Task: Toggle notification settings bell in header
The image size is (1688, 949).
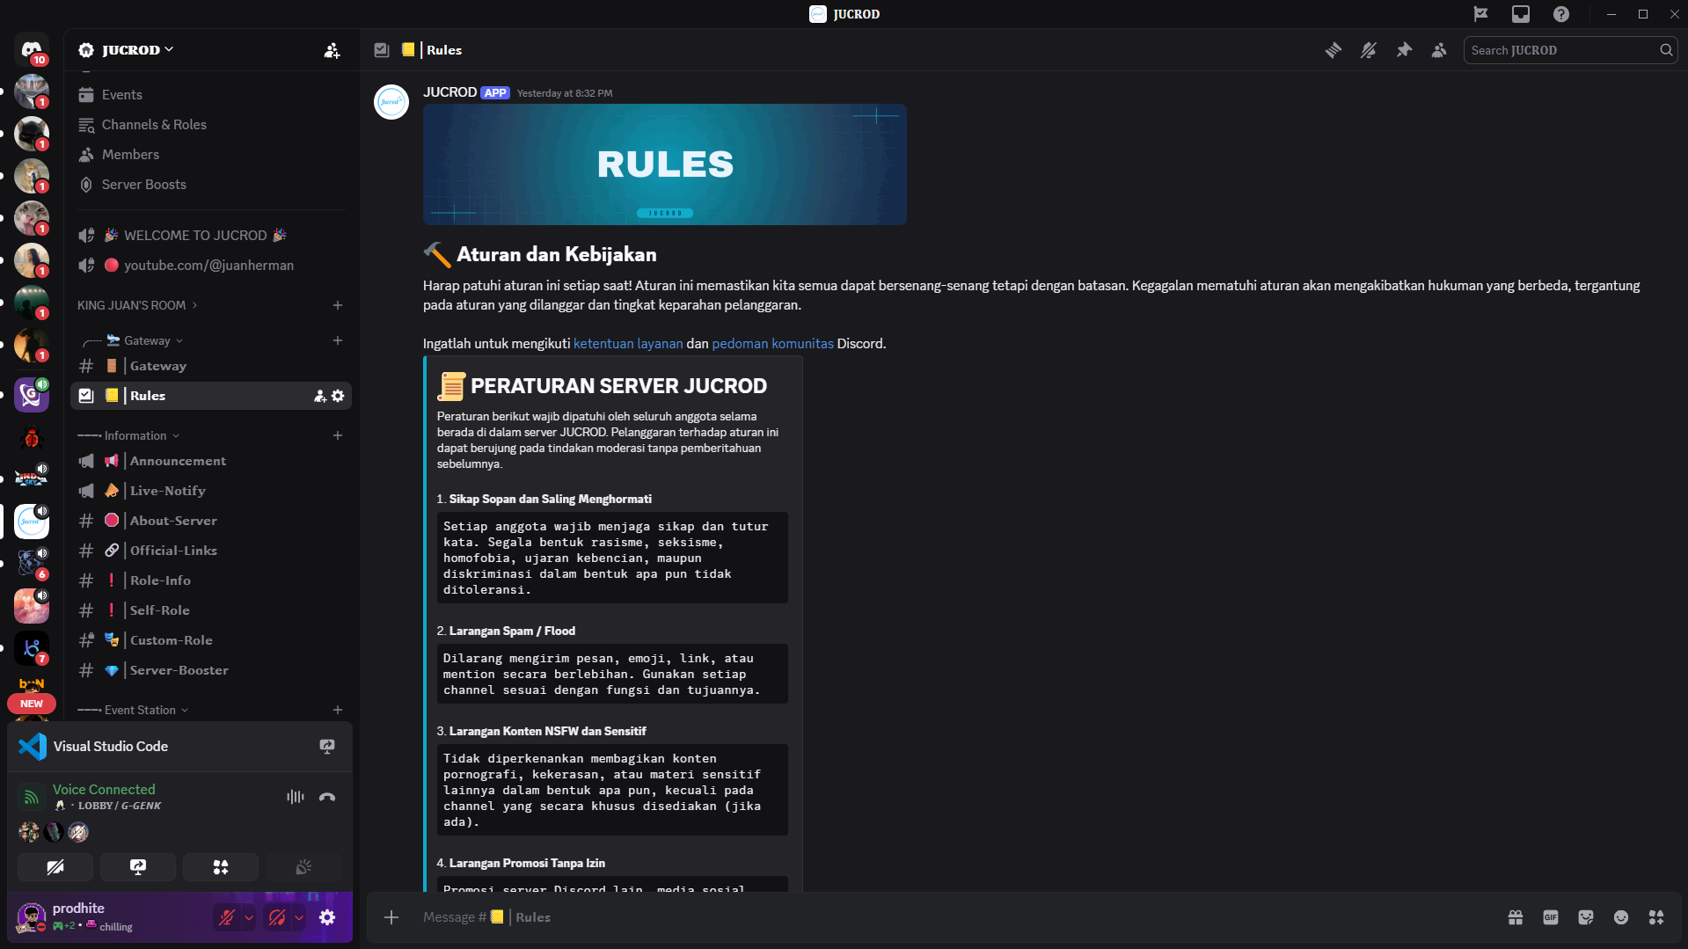Action: (1369, 50)
